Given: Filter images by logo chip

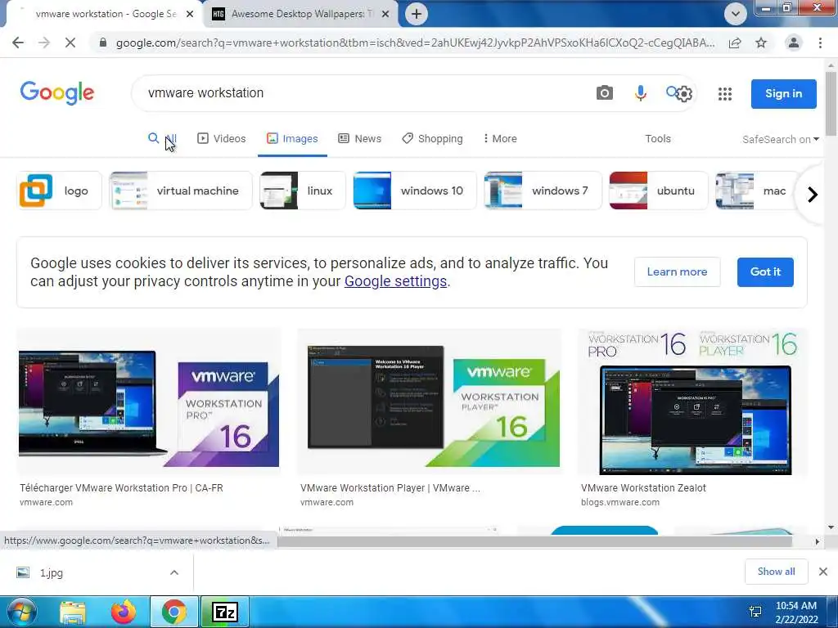Looking at the screenshot, I should [59, 191].
